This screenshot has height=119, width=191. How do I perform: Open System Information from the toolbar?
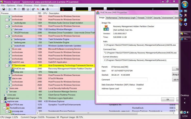pyautogui.click(x=15, y=9)
